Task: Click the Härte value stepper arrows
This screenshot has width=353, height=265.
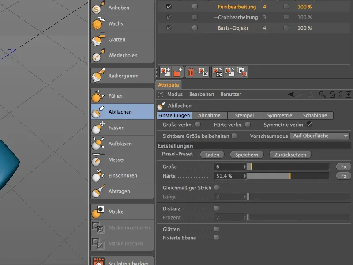Action: point(244,176)
